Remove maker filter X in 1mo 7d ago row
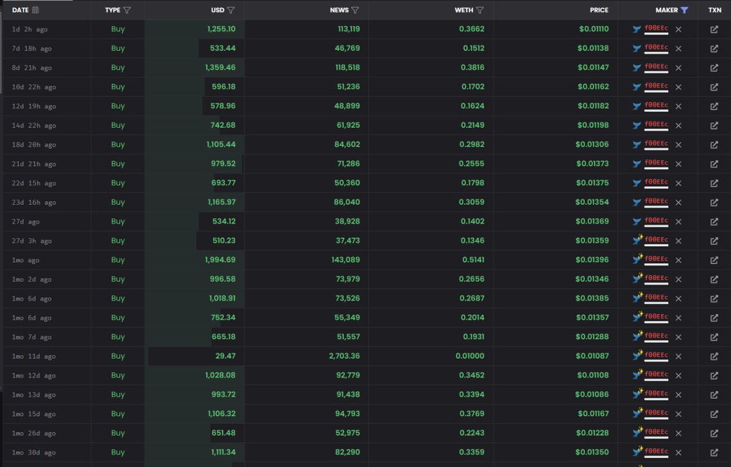731x467 pixels. [x=678, y=337]
